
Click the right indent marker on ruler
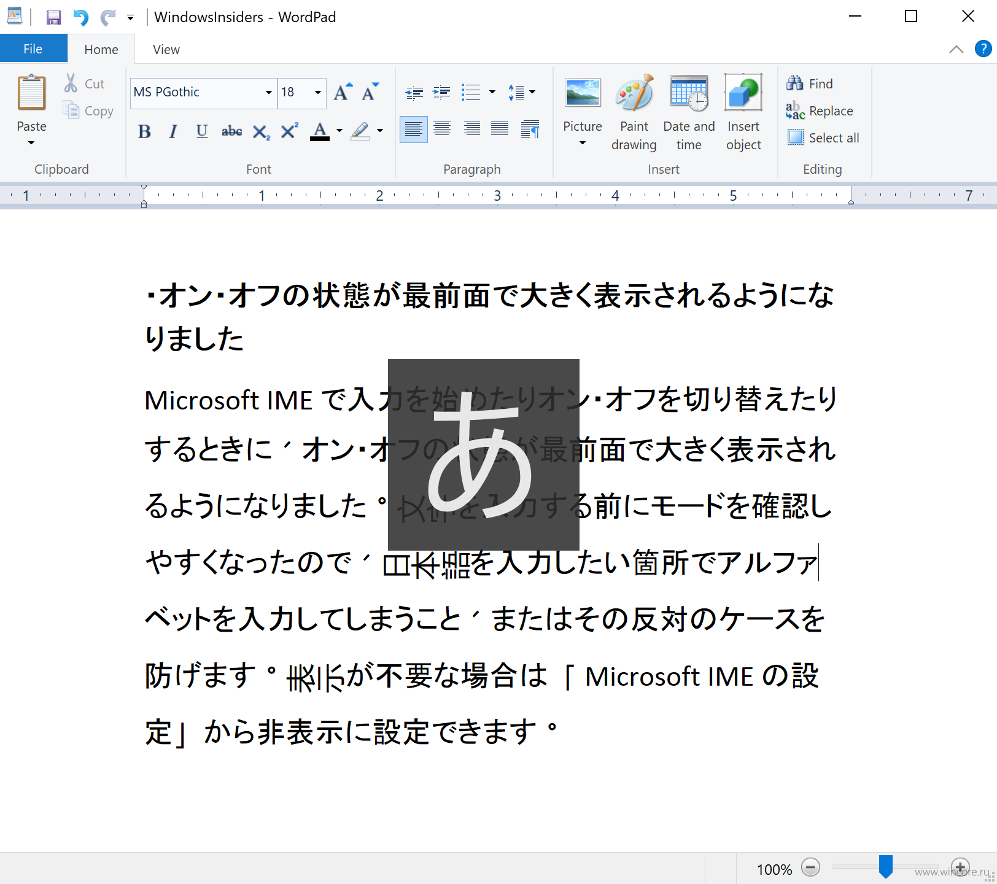coord(851,201)
